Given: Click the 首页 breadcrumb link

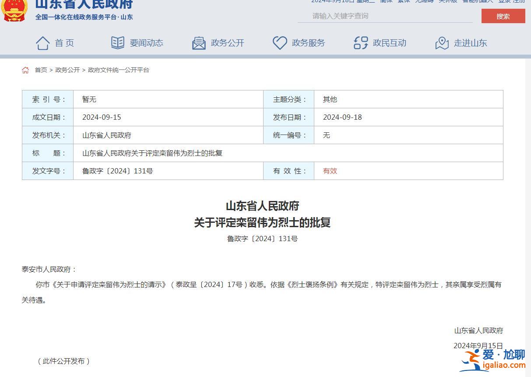Looking at the screenshot, I should coord(41,70).
